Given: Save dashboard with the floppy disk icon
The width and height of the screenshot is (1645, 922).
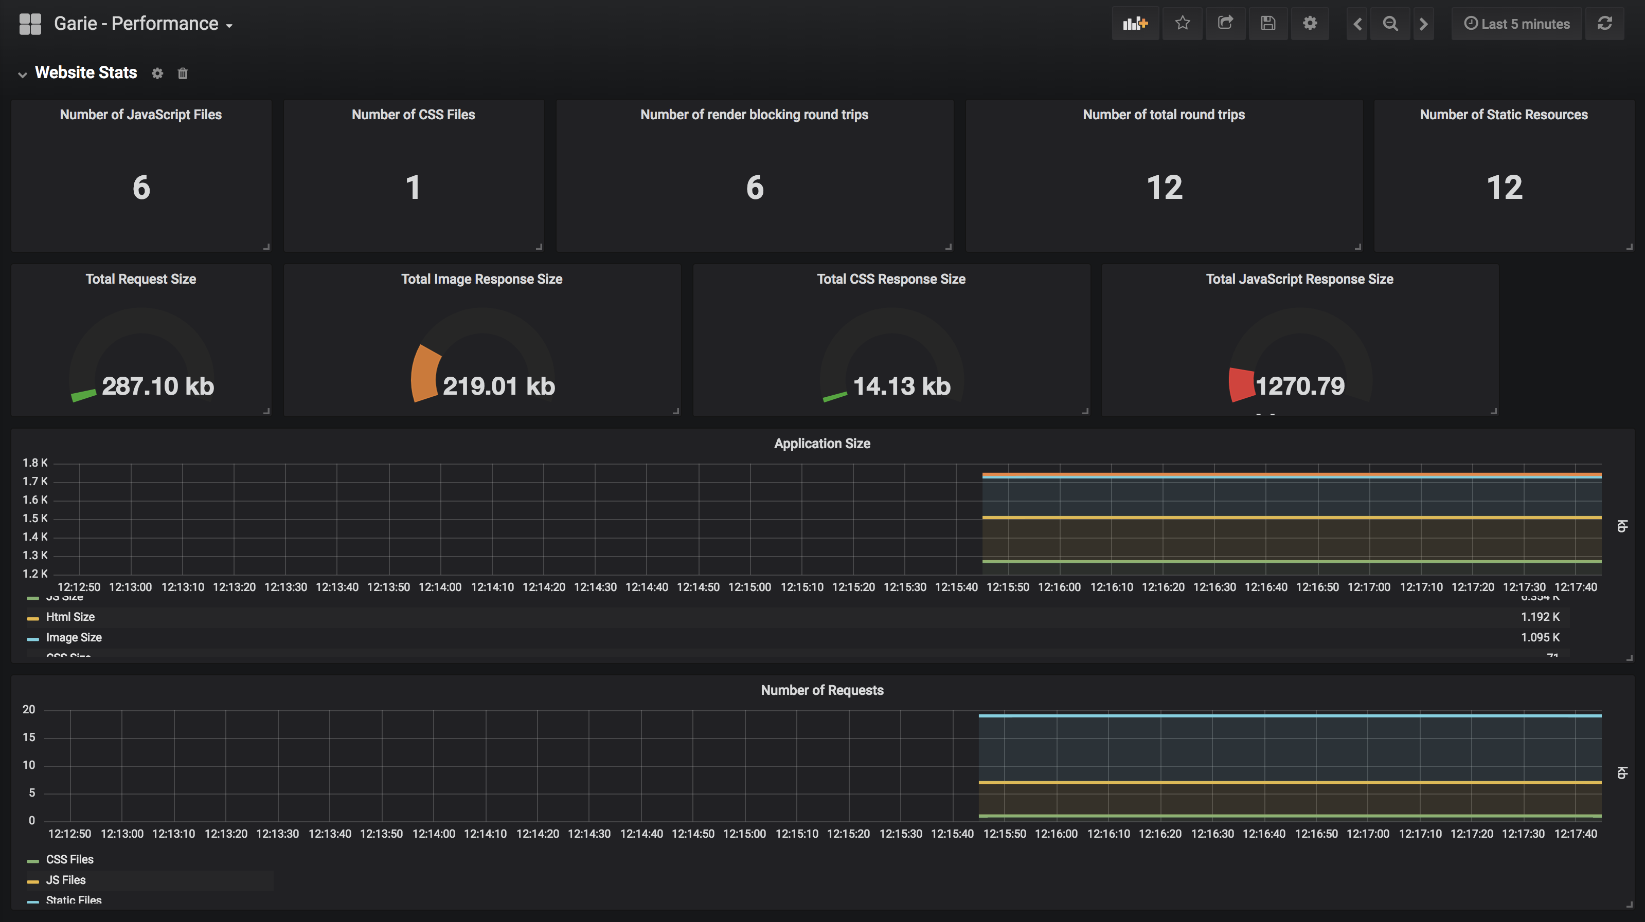Looking at the screenshot, I should coord(1267,24).
